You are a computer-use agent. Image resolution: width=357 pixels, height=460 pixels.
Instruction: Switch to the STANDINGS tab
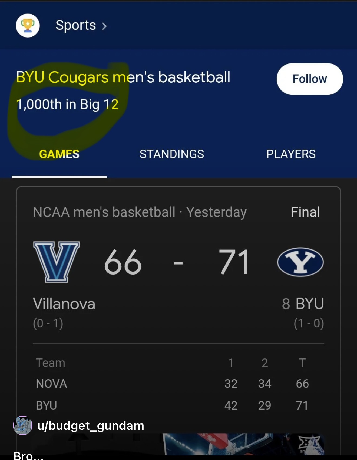172,154
